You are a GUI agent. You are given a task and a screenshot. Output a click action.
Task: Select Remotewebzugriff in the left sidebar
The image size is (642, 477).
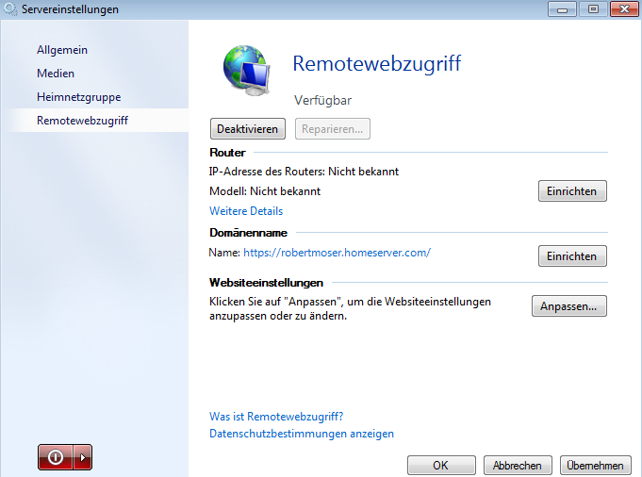click(x=82, y=121)
